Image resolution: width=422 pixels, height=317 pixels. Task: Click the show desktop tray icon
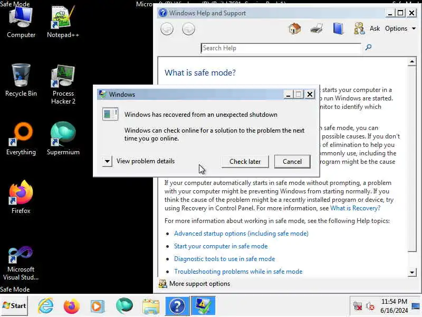pos(416,306)
